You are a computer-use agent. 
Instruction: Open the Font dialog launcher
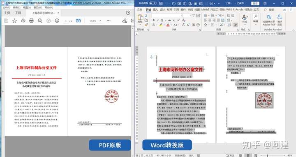coord(200,30)
